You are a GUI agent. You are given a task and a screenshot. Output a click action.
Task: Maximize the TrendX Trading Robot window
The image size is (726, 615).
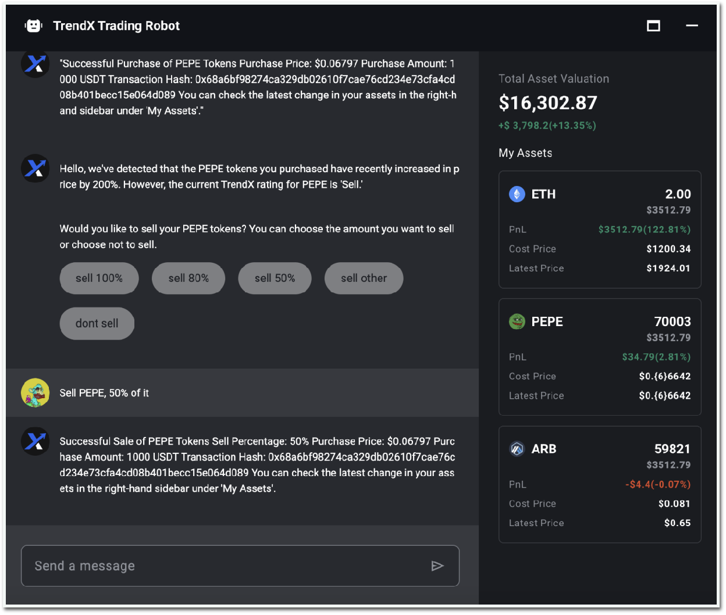653,26
